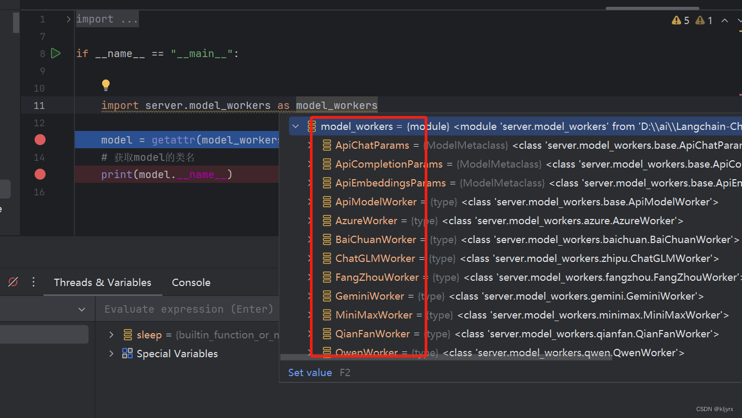Screen dimensions: 742x418
Task: Click the variable icon beside ApiEmbeddingsParams
Action: (x=326, y=183)
